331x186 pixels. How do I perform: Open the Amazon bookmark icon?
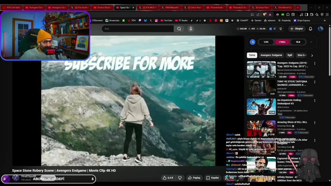coord(227,20)
